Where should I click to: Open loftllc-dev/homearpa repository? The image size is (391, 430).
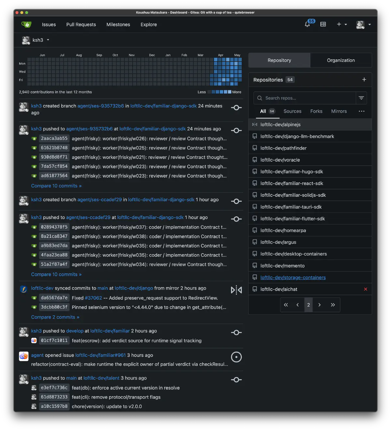click(283, 230)
